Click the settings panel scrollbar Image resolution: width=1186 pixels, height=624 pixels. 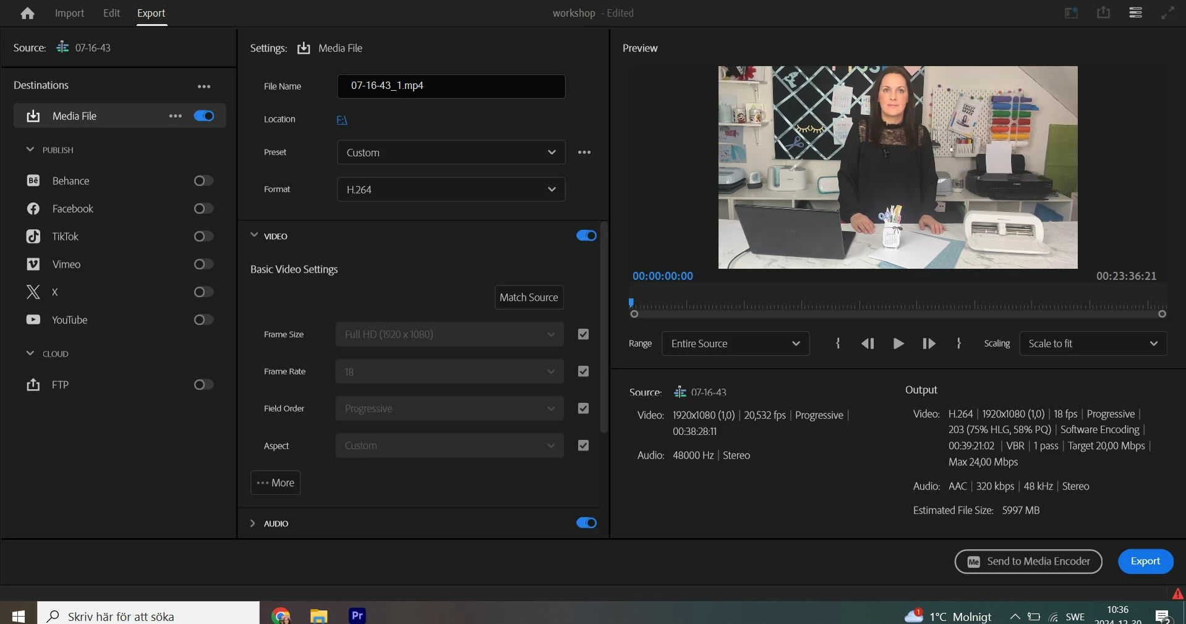(604, 327)
